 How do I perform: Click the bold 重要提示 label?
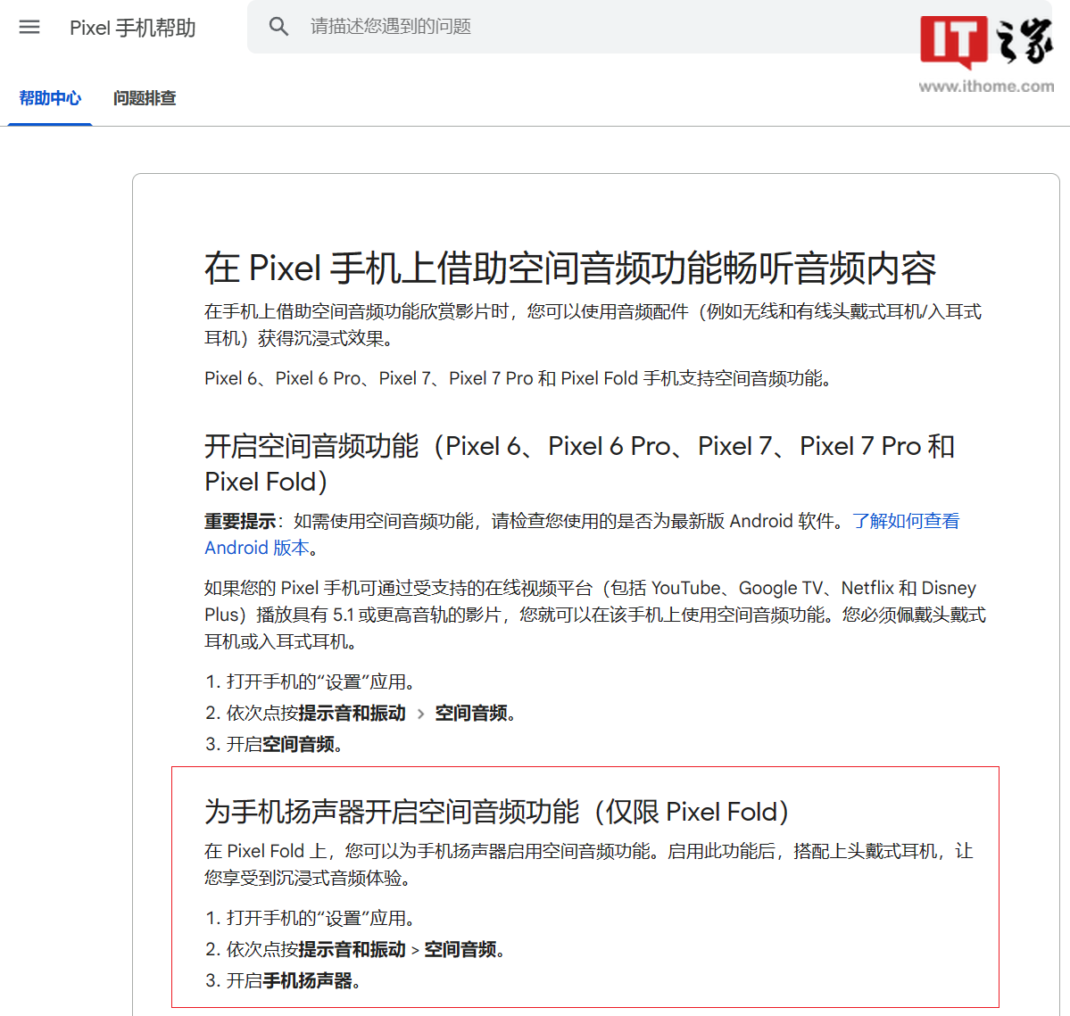click(239, 522)
